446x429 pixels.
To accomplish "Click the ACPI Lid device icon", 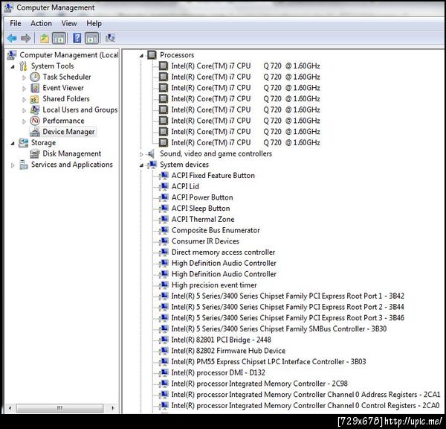I will 164,186.
